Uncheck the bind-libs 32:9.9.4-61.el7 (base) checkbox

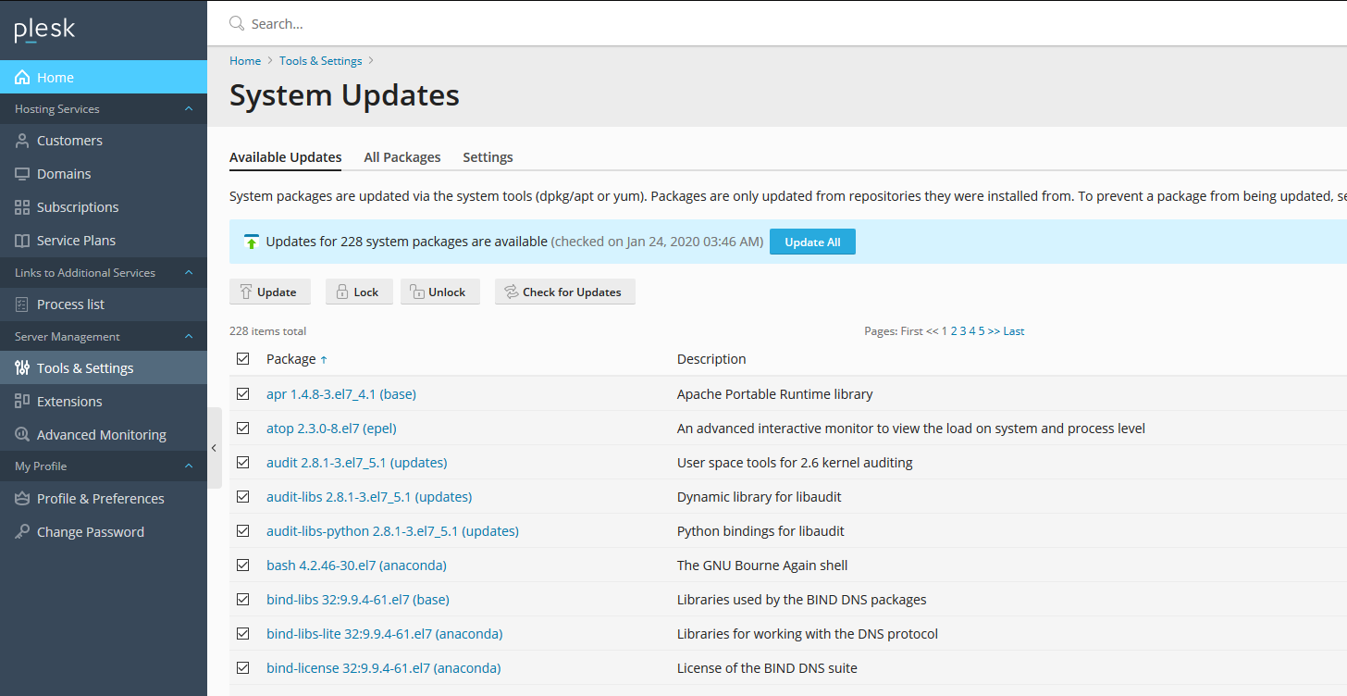point(243,600)
